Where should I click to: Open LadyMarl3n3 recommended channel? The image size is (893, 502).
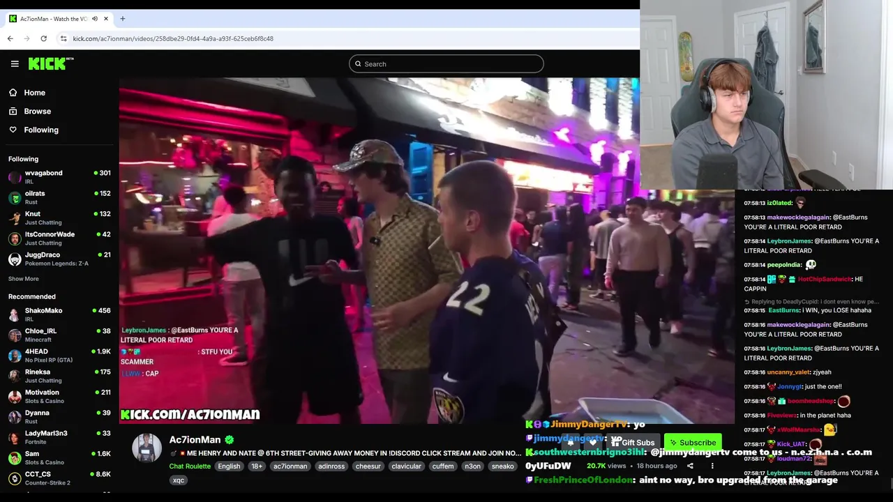pos(59,437)
